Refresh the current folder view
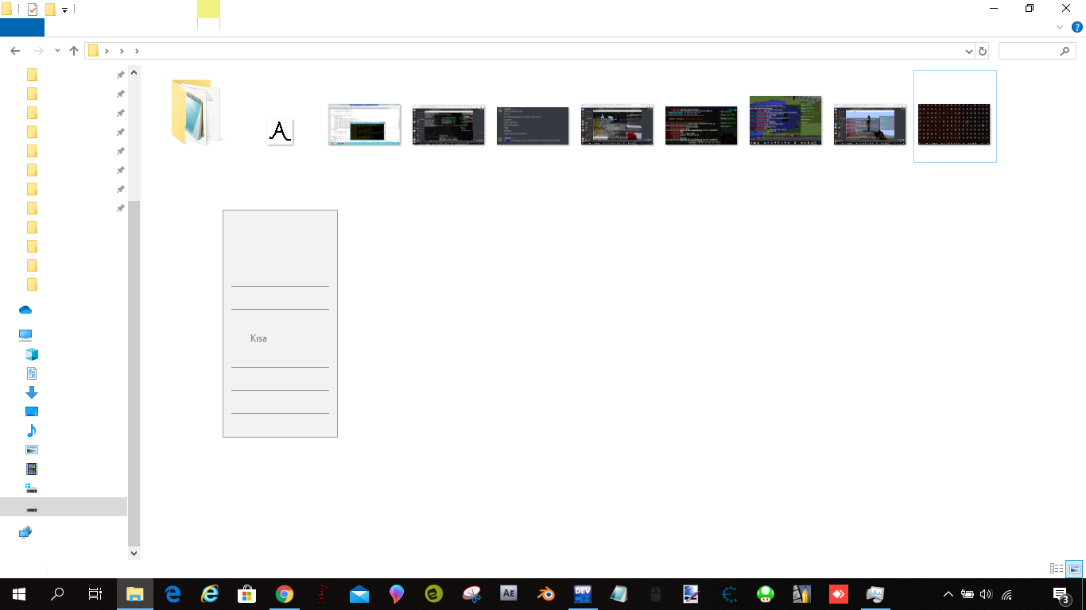1086x610 pixels. tap(983, 51)
